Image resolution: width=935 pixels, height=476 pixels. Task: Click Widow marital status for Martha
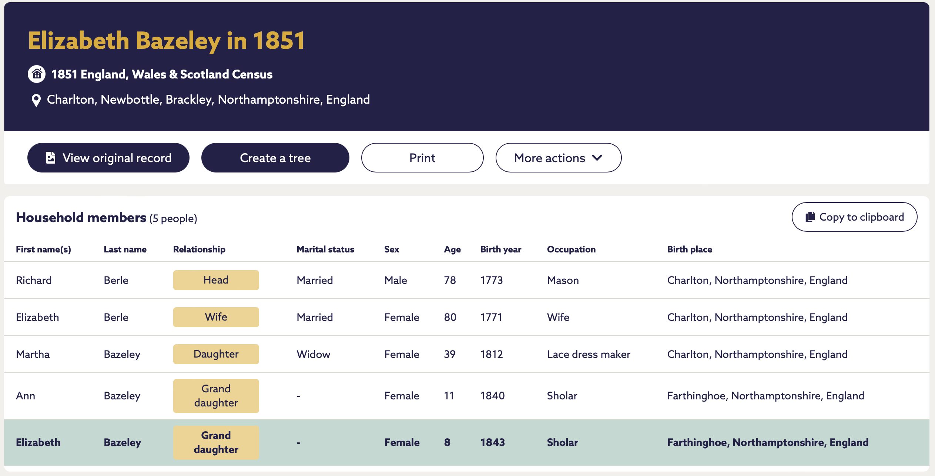coord(314,354)
